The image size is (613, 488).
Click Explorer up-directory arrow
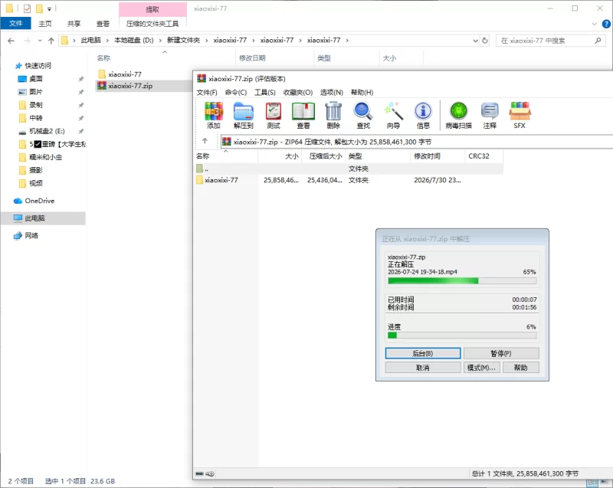pos(51,41)
